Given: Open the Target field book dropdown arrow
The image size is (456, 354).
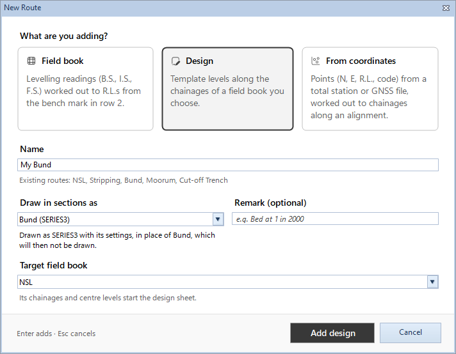Looking at the screenshot, I should point(432,282).
